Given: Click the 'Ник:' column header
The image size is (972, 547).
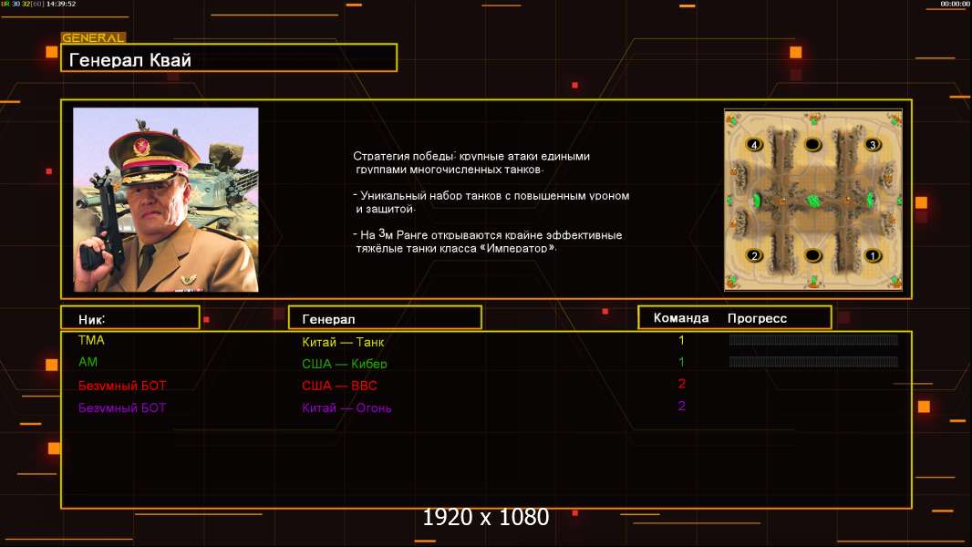Looking at the screenshot, I should (129, 318).
